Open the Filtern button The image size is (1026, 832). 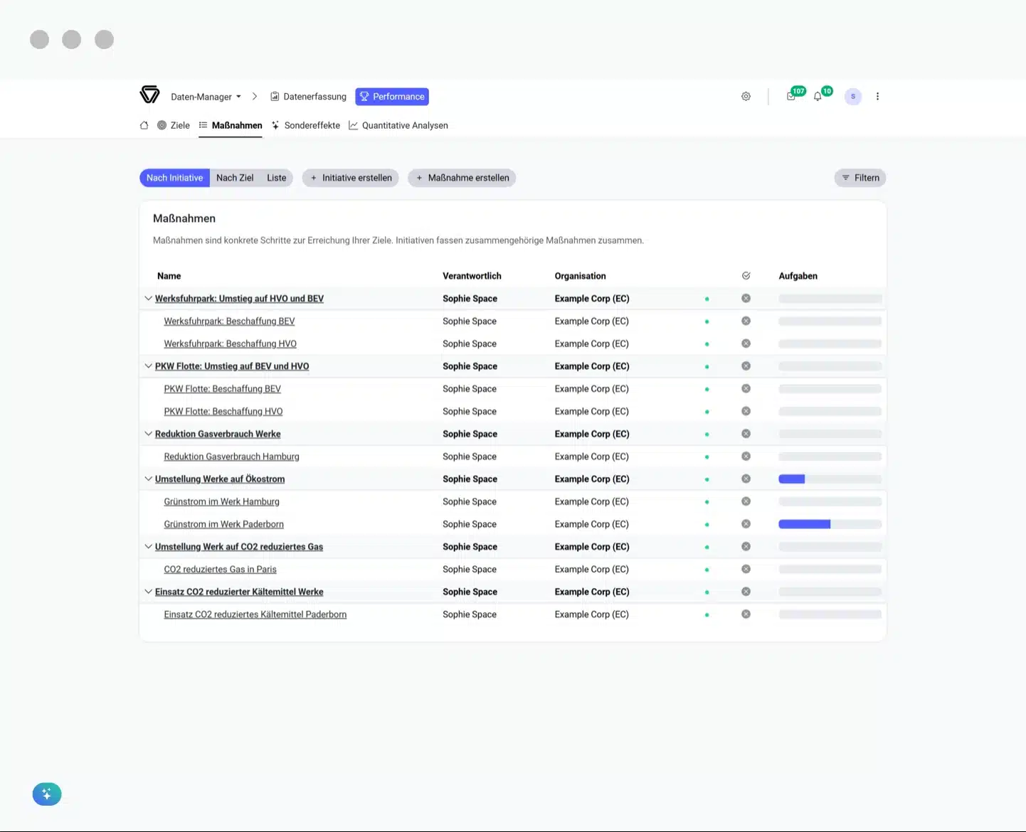tap(860, 178)
